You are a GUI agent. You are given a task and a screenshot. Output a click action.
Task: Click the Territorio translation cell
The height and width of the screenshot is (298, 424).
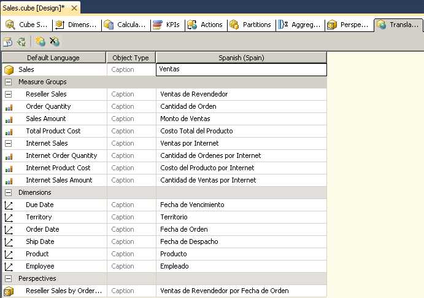[x=241, y=217]
